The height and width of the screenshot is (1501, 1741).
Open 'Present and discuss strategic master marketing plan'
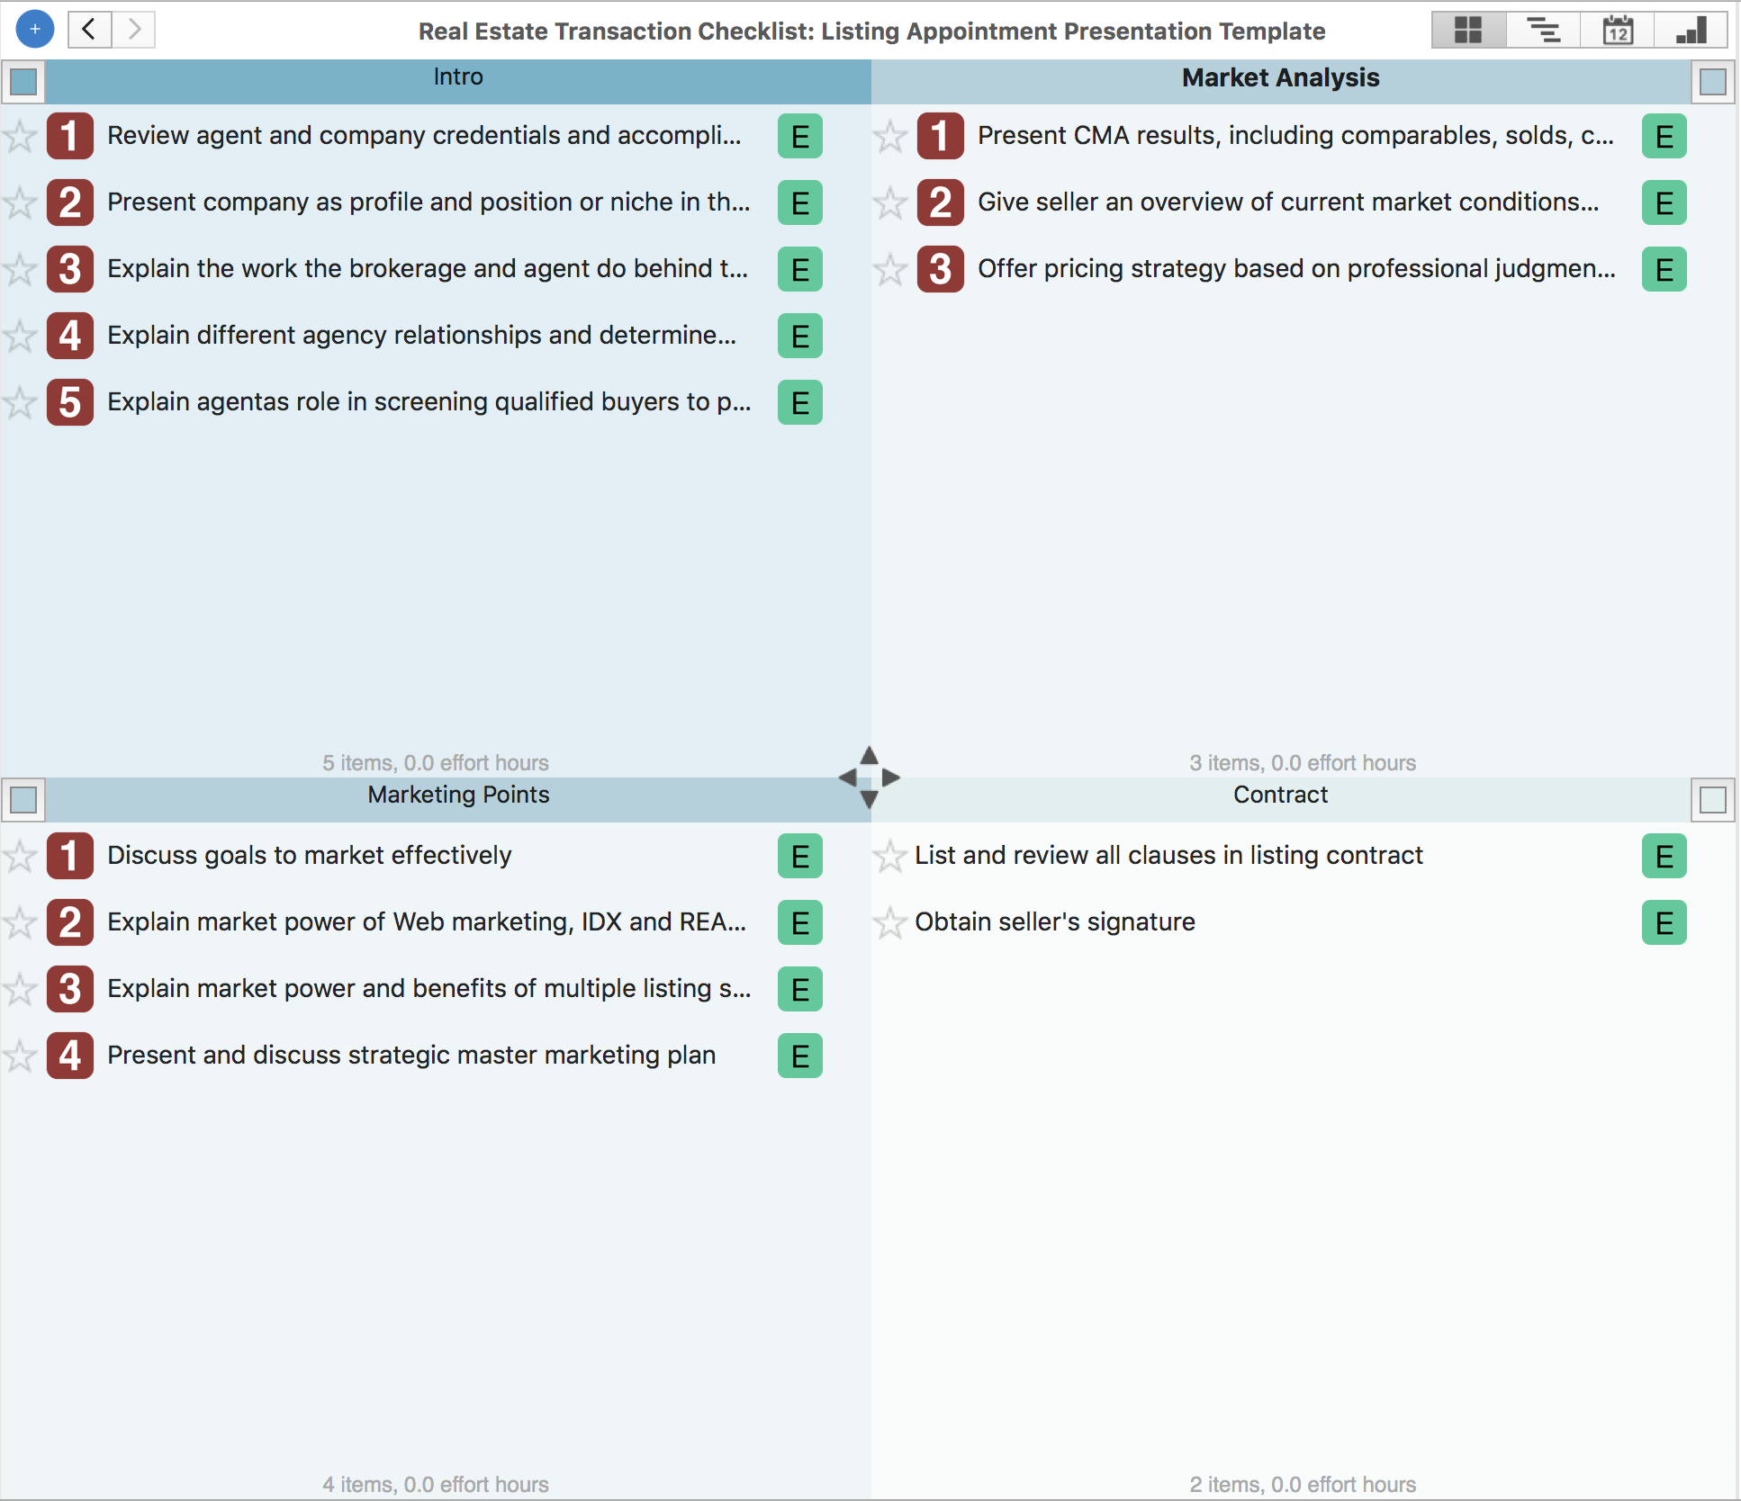tap(410, 1056)
